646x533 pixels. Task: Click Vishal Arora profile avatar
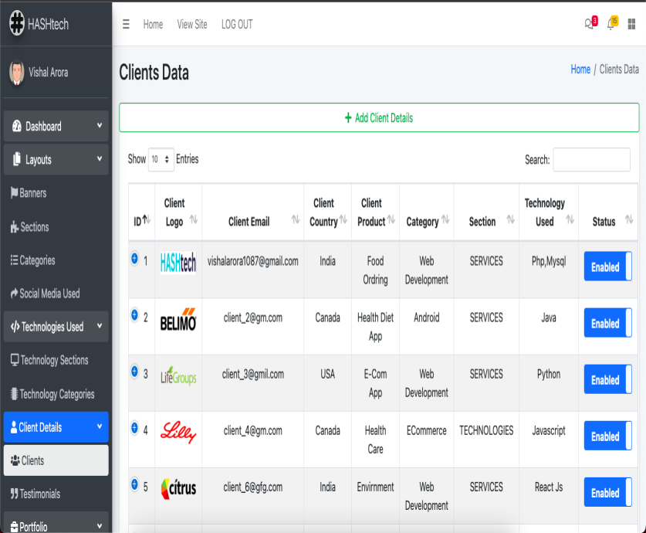tap(16, 73)
